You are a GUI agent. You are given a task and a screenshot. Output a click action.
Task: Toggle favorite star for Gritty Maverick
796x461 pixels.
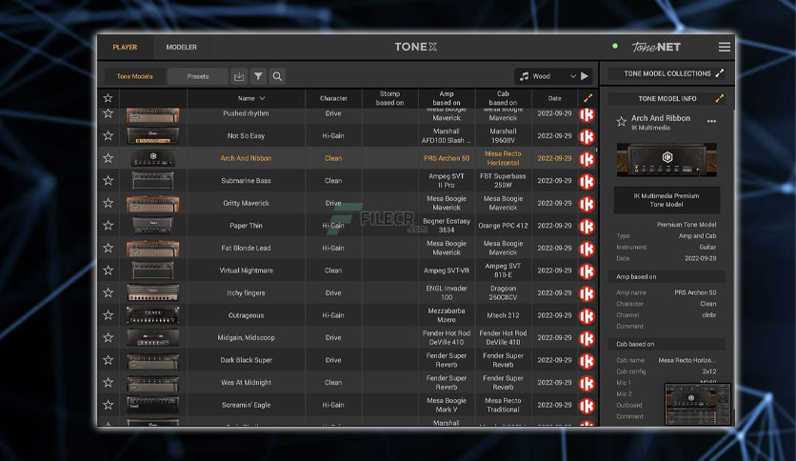tap(108, 203)
